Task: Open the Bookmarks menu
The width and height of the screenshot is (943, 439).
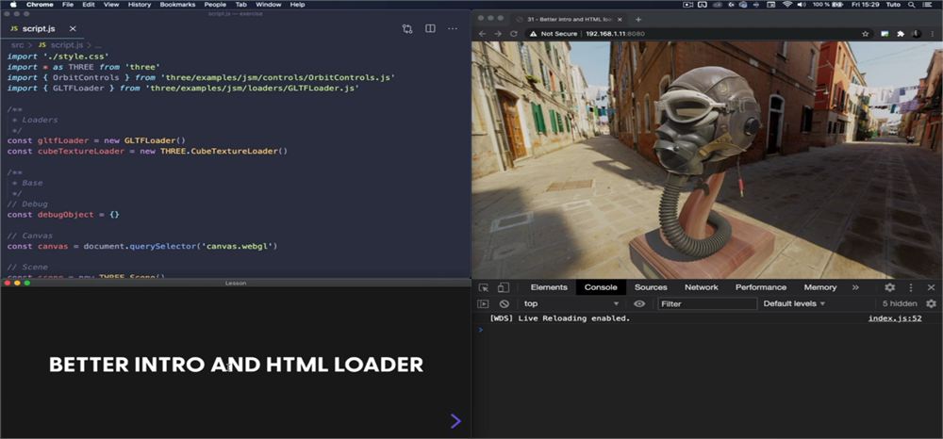Action: pyautogui.click(x=178, y=4)
